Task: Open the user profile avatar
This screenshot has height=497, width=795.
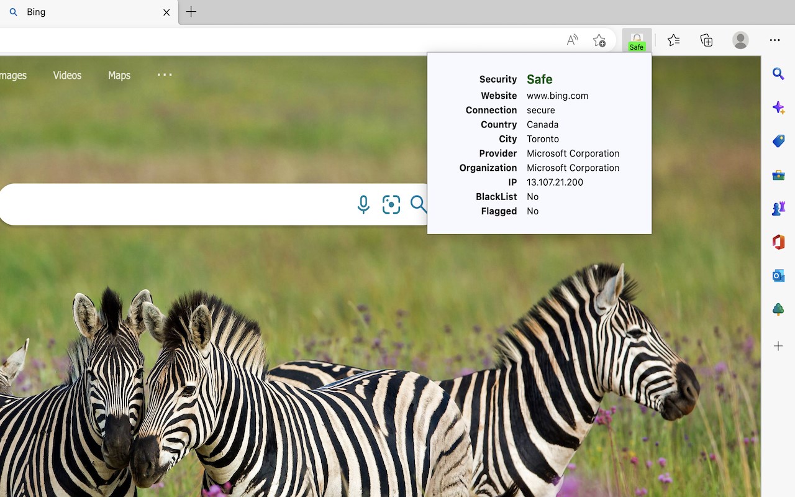Action: (x=740, y=40)
